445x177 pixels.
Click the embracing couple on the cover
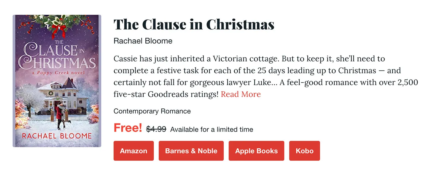point(61,114)
